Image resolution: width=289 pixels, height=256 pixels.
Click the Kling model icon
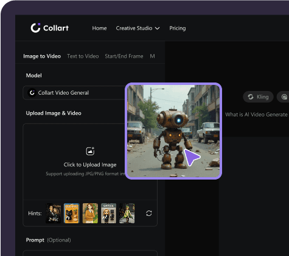point(251,97)
